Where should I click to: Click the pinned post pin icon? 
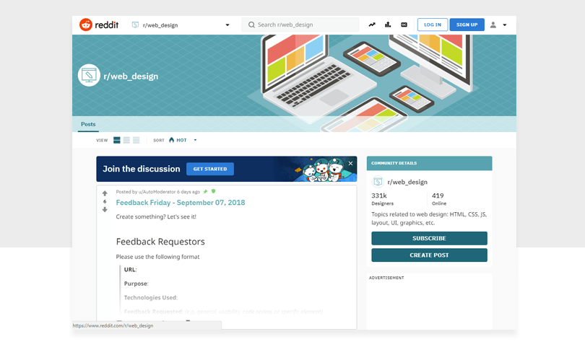[x=205, y=192]
